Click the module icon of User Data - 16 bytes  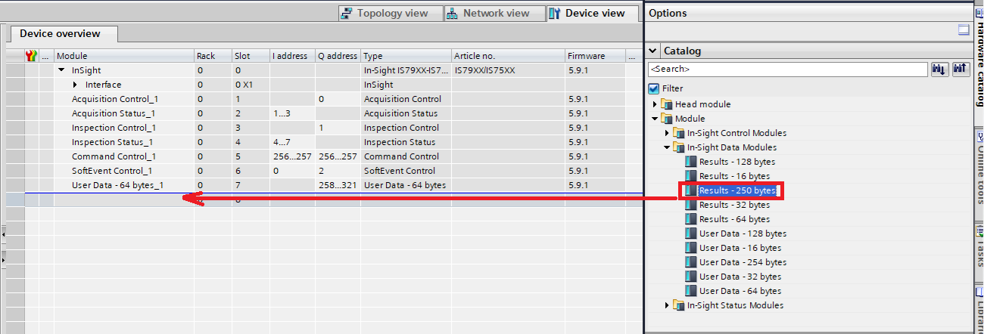[690, 248]
